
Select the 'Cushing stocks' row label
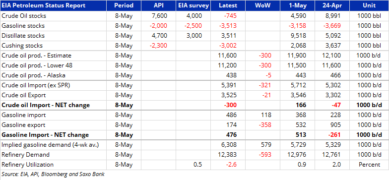click(22, 46)
